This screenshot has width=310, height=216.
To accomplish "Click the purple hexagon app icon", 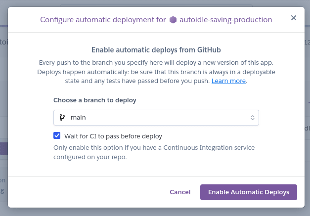I will [173, 20].
